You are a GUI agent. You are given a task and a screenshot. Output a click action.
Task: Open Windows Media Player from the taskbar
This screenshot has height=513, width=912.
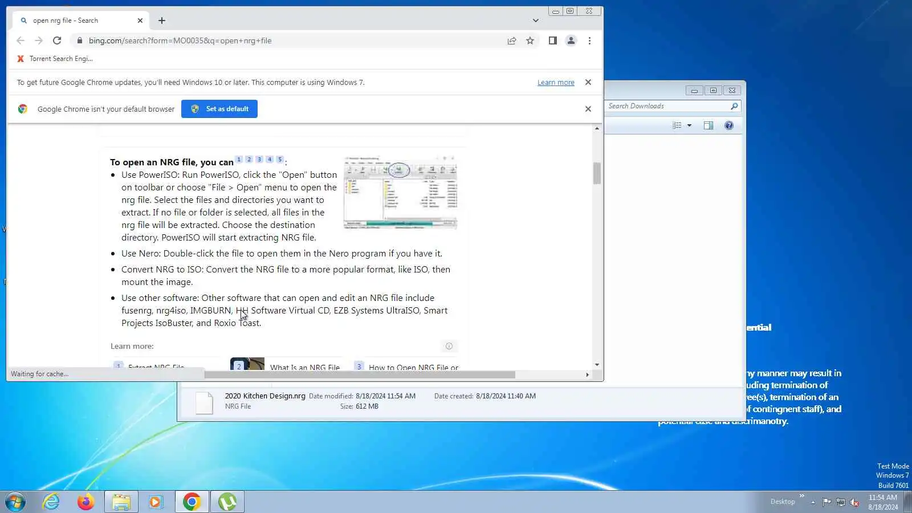click(156, 502)
